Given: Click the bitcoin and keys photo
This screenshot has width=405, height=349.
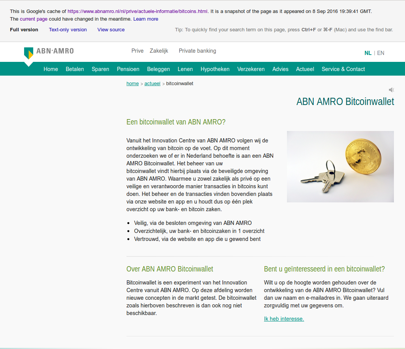Looking at the screenshot, I should point(340,166).
